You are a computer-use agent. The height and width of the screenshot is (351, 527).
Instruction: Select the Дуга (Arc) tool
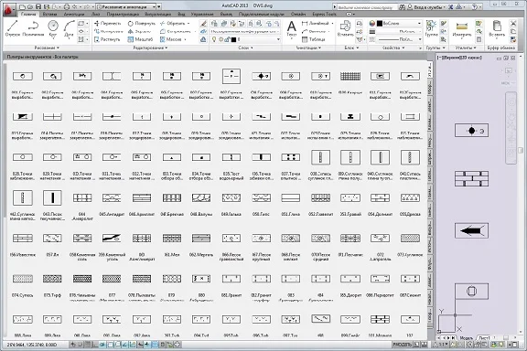click(69, 28)
